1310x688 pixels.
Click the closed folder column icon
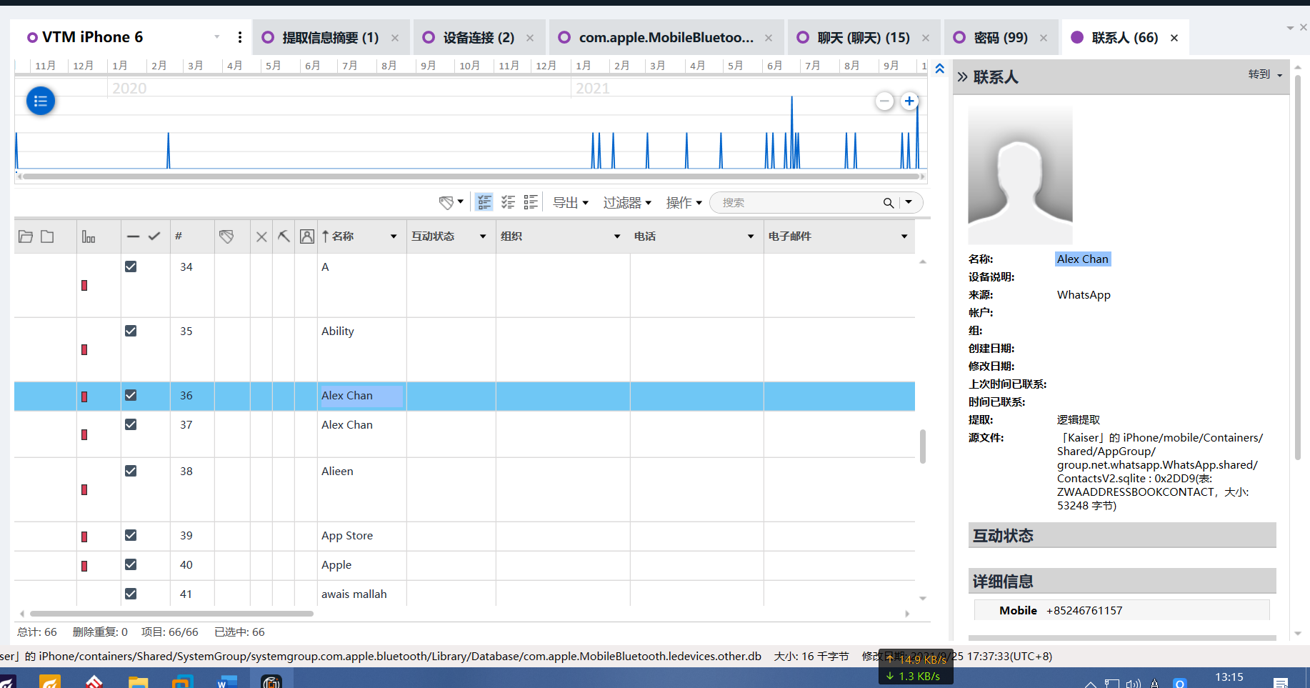click(x=47, y=236)
